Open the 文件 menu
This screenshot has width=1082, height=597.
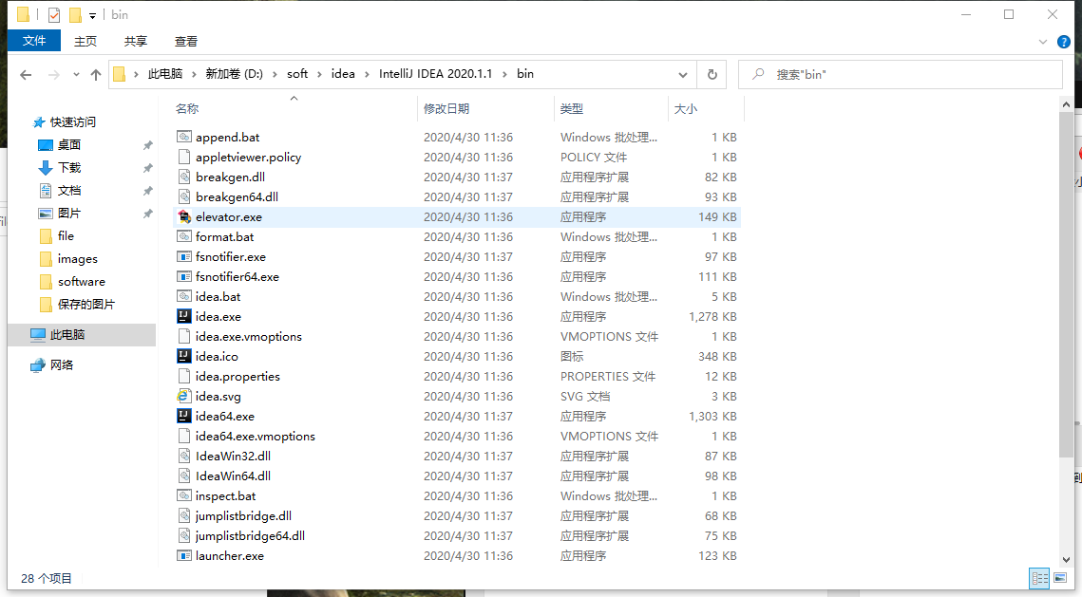coord(34,41)
